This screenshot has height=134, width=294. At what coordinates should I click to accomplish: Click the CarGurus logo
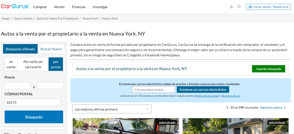pyautogui.click(x=15, y=7)
